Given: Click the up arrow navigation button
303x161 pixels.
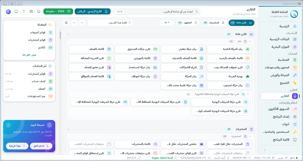Looking at the screenshot, I should pyautogui.click(x=74, y=23).
